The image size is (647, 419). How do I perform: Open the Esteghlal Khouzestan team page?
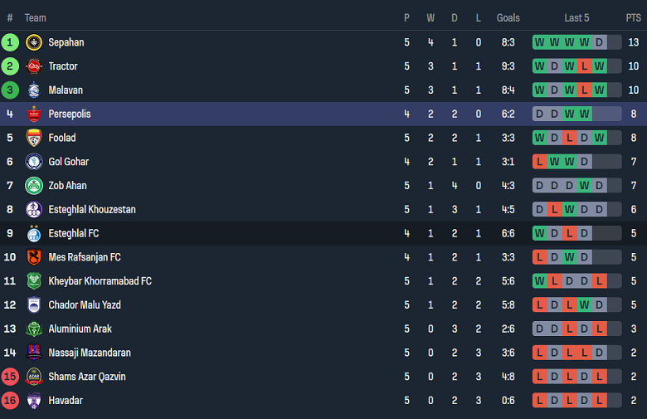(x=92, y=210)
